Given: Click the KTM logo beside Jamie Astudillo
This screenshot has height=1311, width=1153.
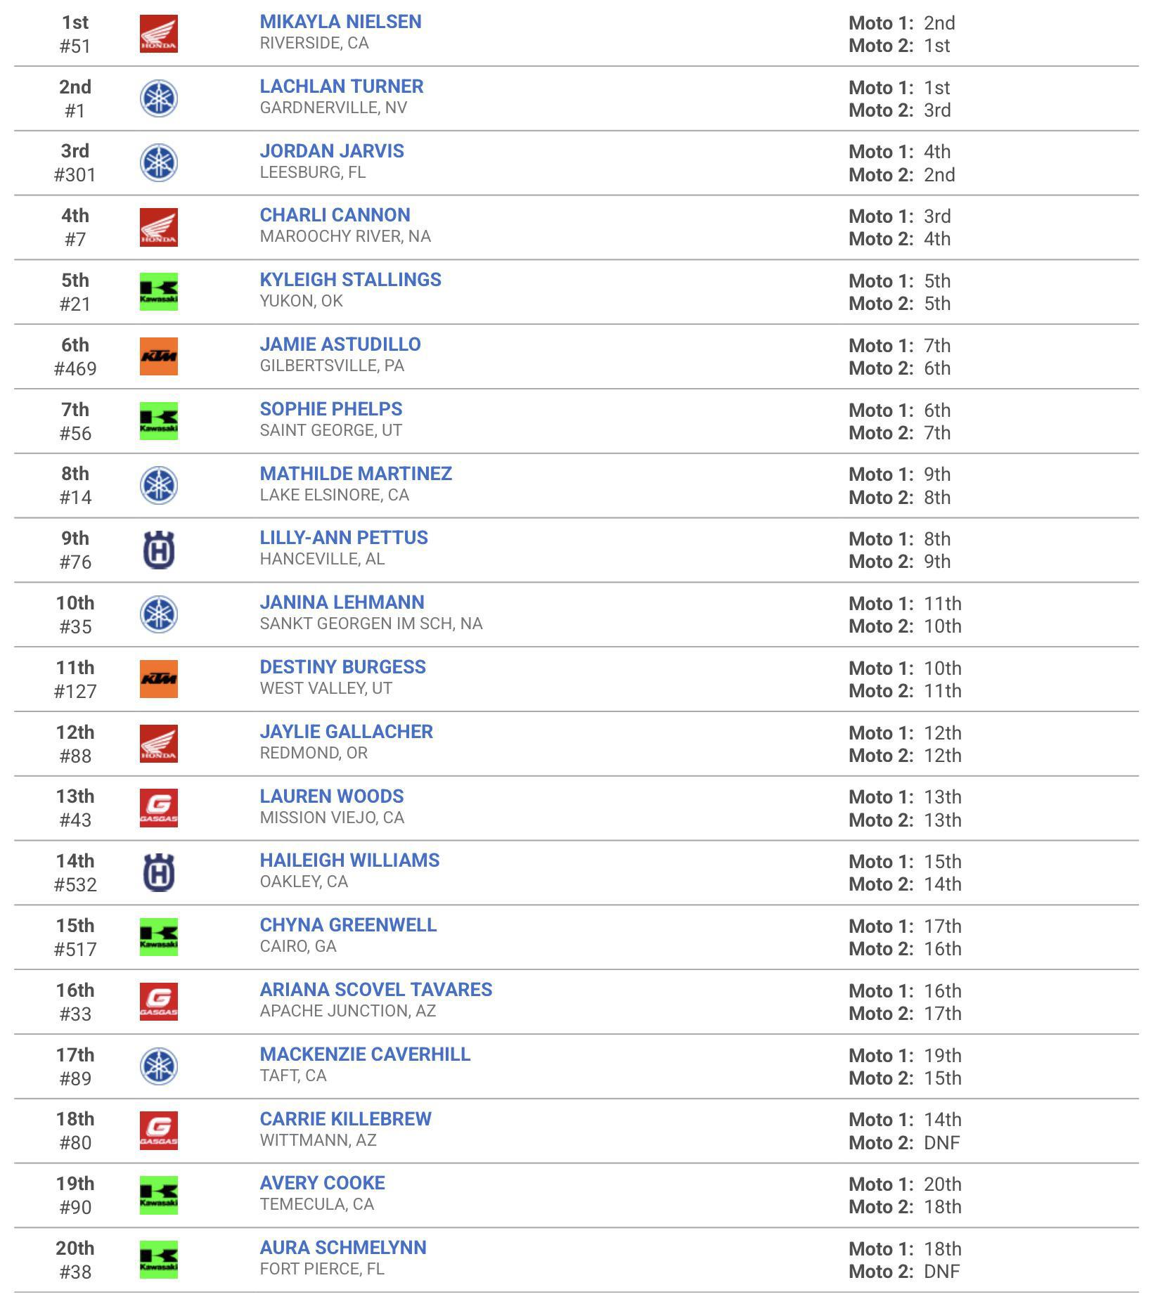Looking at the screenshot, I should tap(158, 356).
